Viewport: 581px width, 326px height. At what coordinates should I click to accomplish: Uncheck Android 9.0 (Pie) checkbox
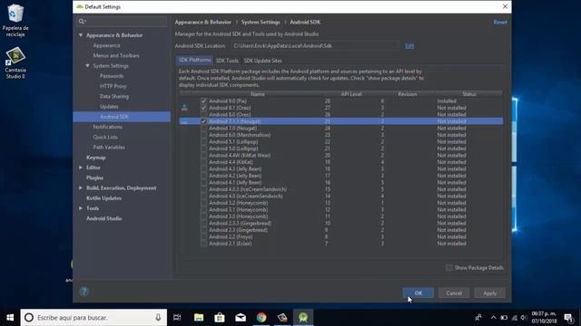(203, 101)
